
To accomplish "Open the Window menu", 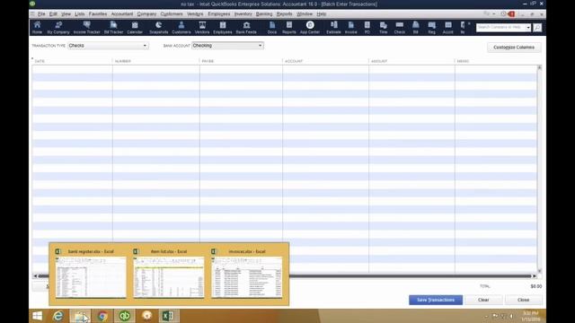I will click(x=305, y=14).
